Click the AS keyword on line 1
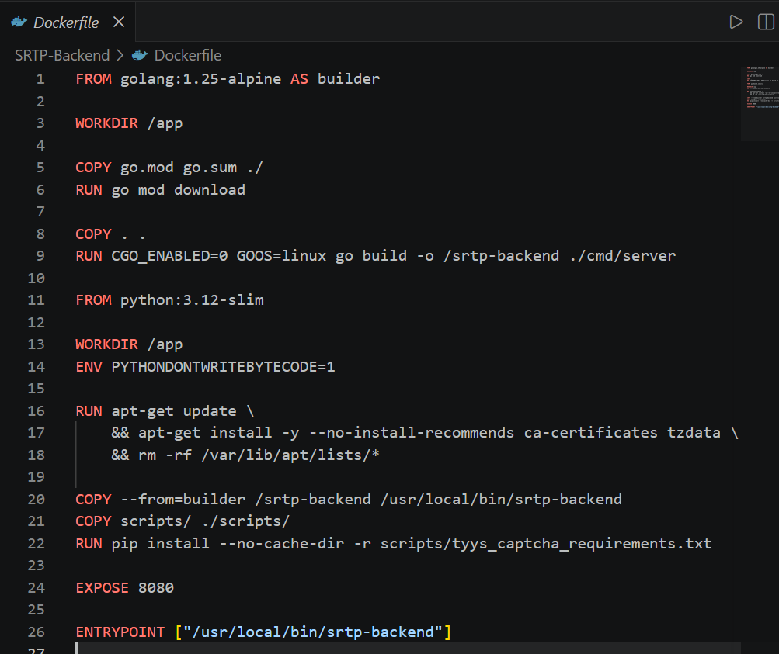Viewport: 779px width, 654px height. point(299,79)
